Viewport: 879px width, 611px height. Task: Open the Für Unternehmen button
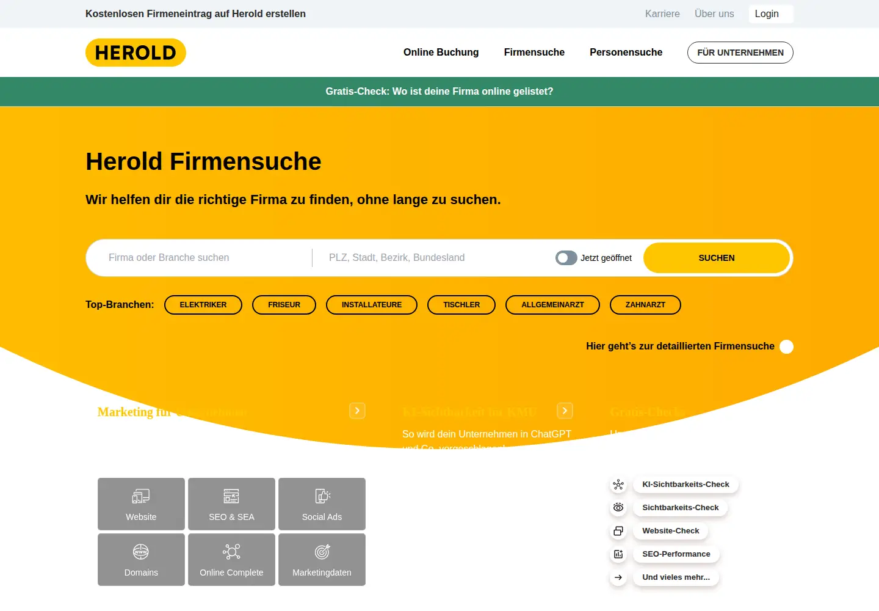coord(740,53)
